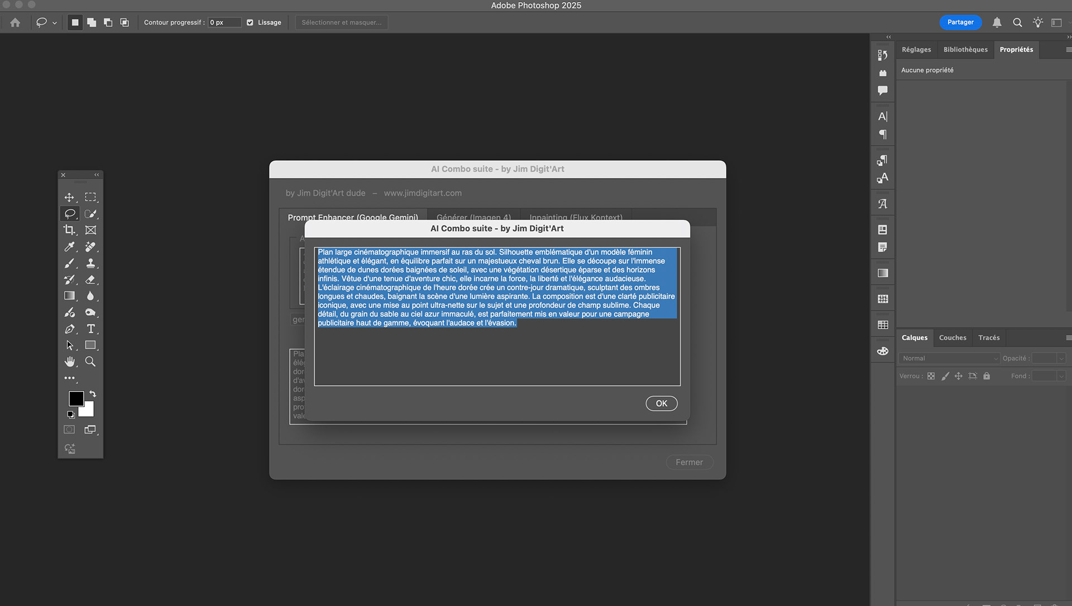Open the Paragraph panel icon
The height and width of the screenshot is (606, 1072).
(x=883, y=134)
